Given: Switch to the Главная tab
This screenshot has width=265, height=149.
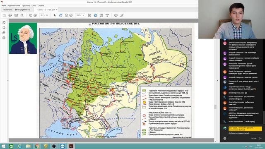Looking at the screenshot, I should [x=7, y=10].
